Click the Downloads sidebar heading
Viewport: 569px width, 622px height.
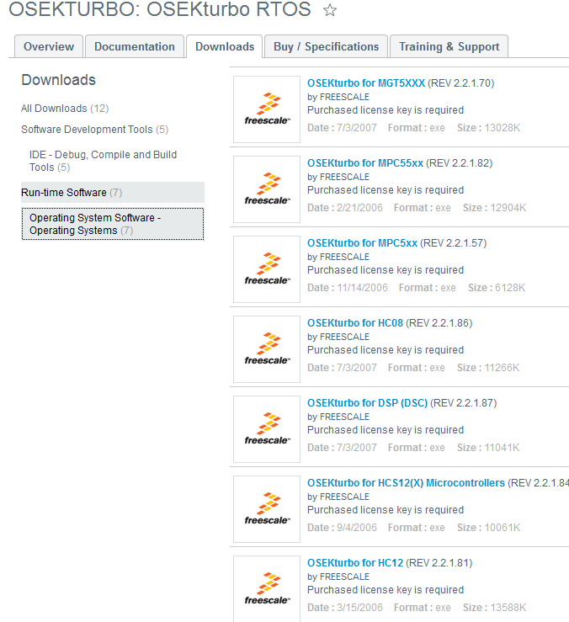(58, 80)
